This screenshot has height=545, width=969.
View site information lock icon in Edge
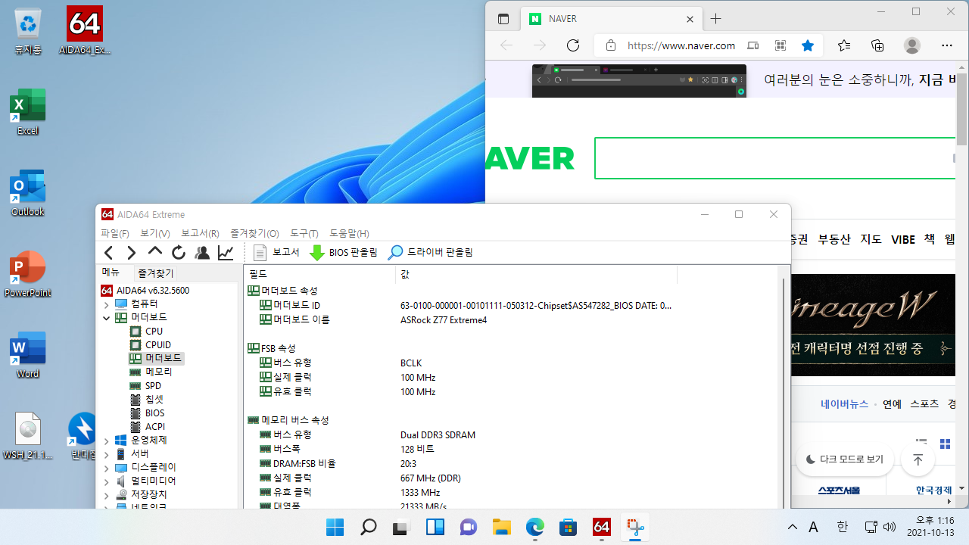611,45
